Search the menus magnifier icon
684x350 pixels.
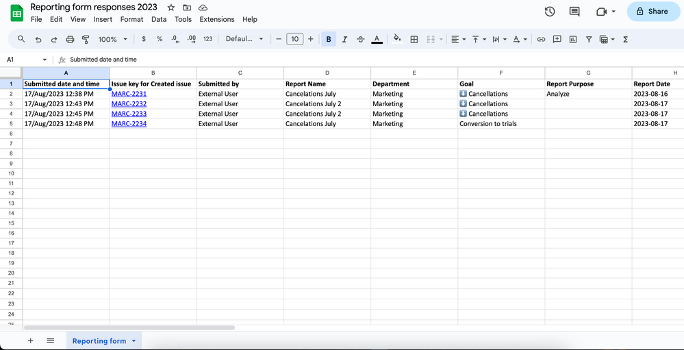tap(21, 39)
